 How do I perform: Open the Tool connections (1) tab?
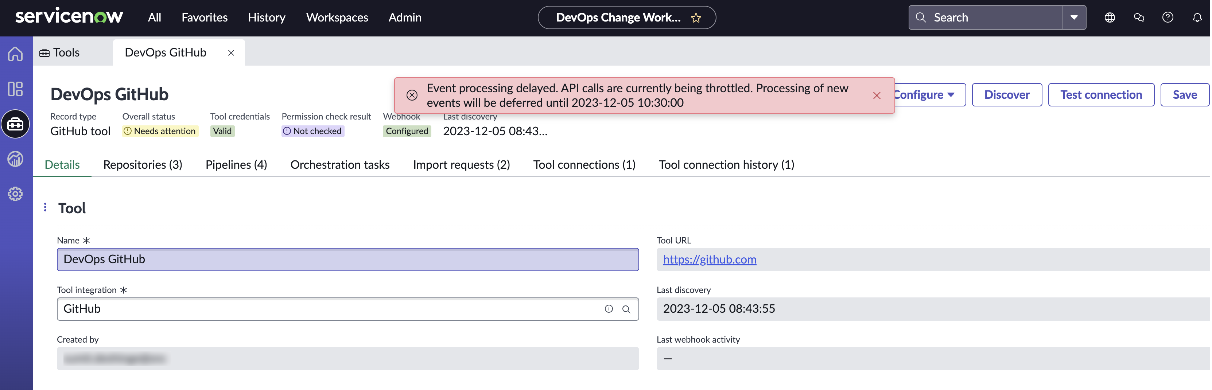(x=584, y=165)
